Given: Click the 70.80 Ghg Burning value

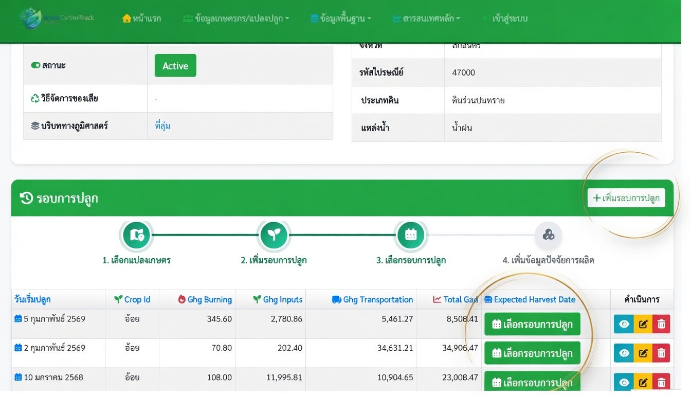Looking at the screenshot, I should pos(222,348).
